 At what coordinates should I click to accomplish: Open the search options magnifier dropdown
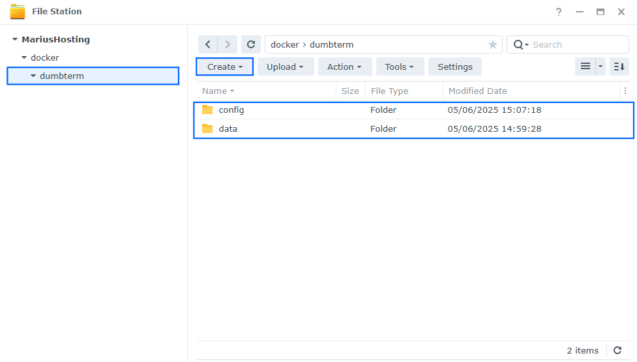point(521,44)
